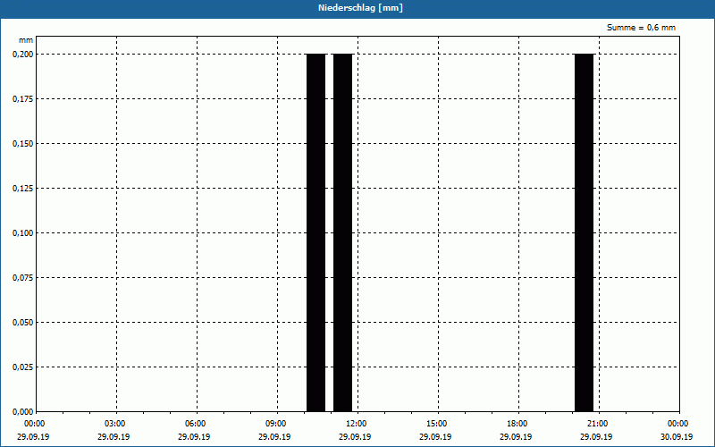Select the Summe = 0,6 mm label
This screenshot has height=447, width=715.
(x=641, y=28)
